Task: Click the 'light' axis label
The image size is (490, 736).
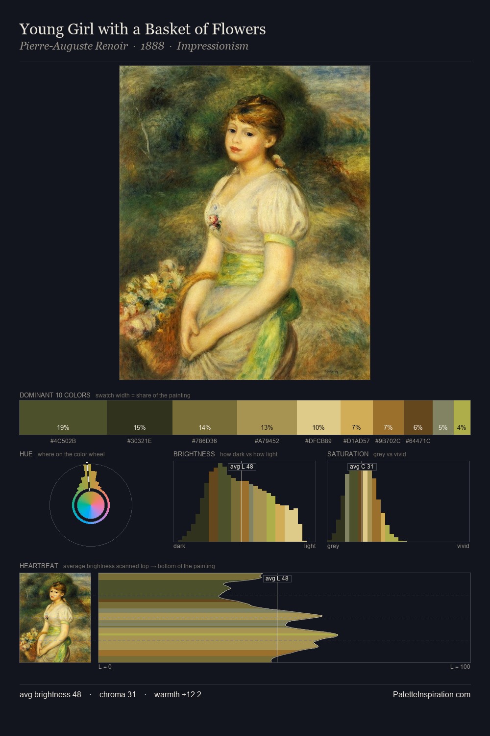Action: [310, 546]
